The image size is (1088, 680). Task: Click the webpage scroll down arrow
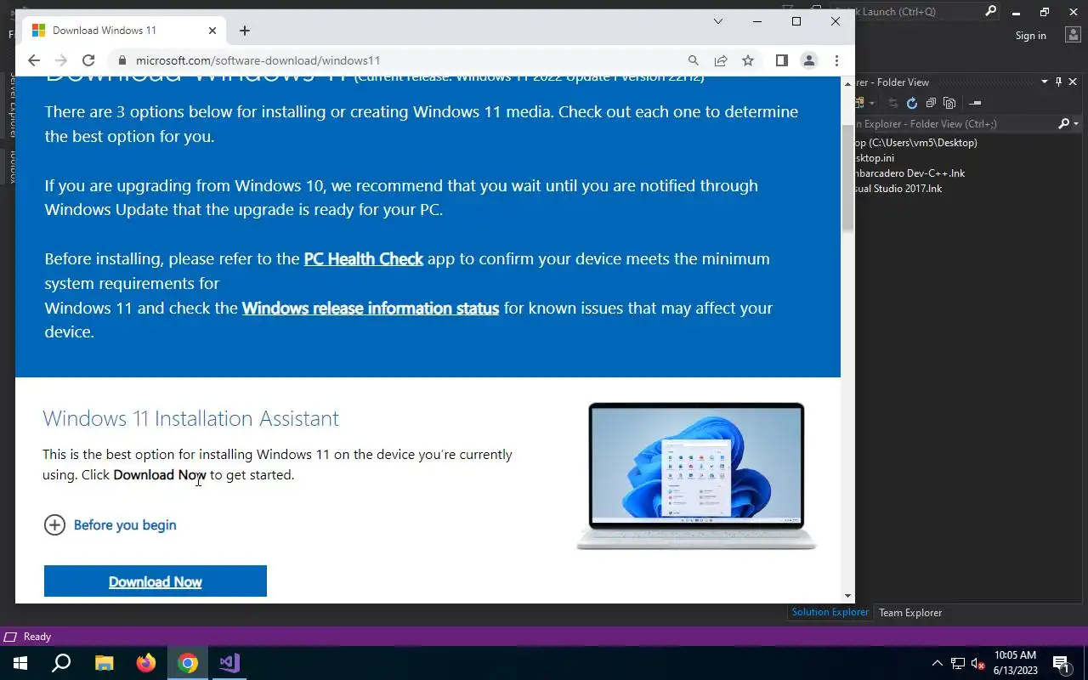click(x=847, y=596)
